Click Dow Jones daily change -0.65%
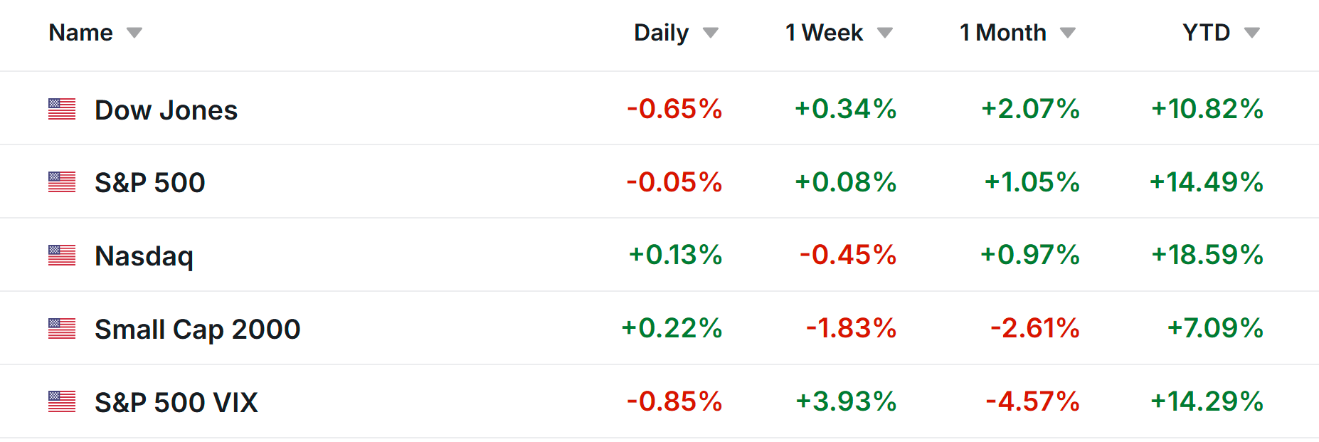This screenshot has width=1319, height=442. 674,109
